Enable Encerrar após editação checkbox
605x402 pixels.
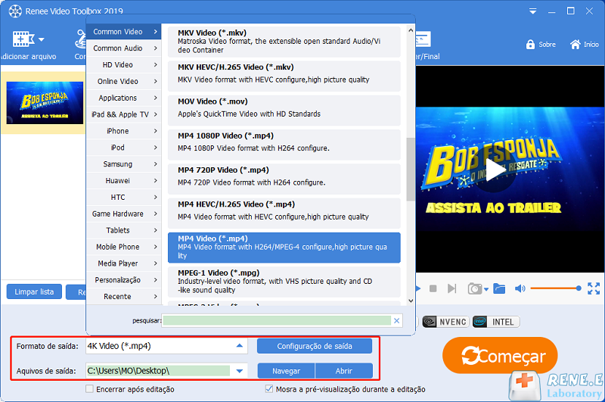tap(89, 389)
